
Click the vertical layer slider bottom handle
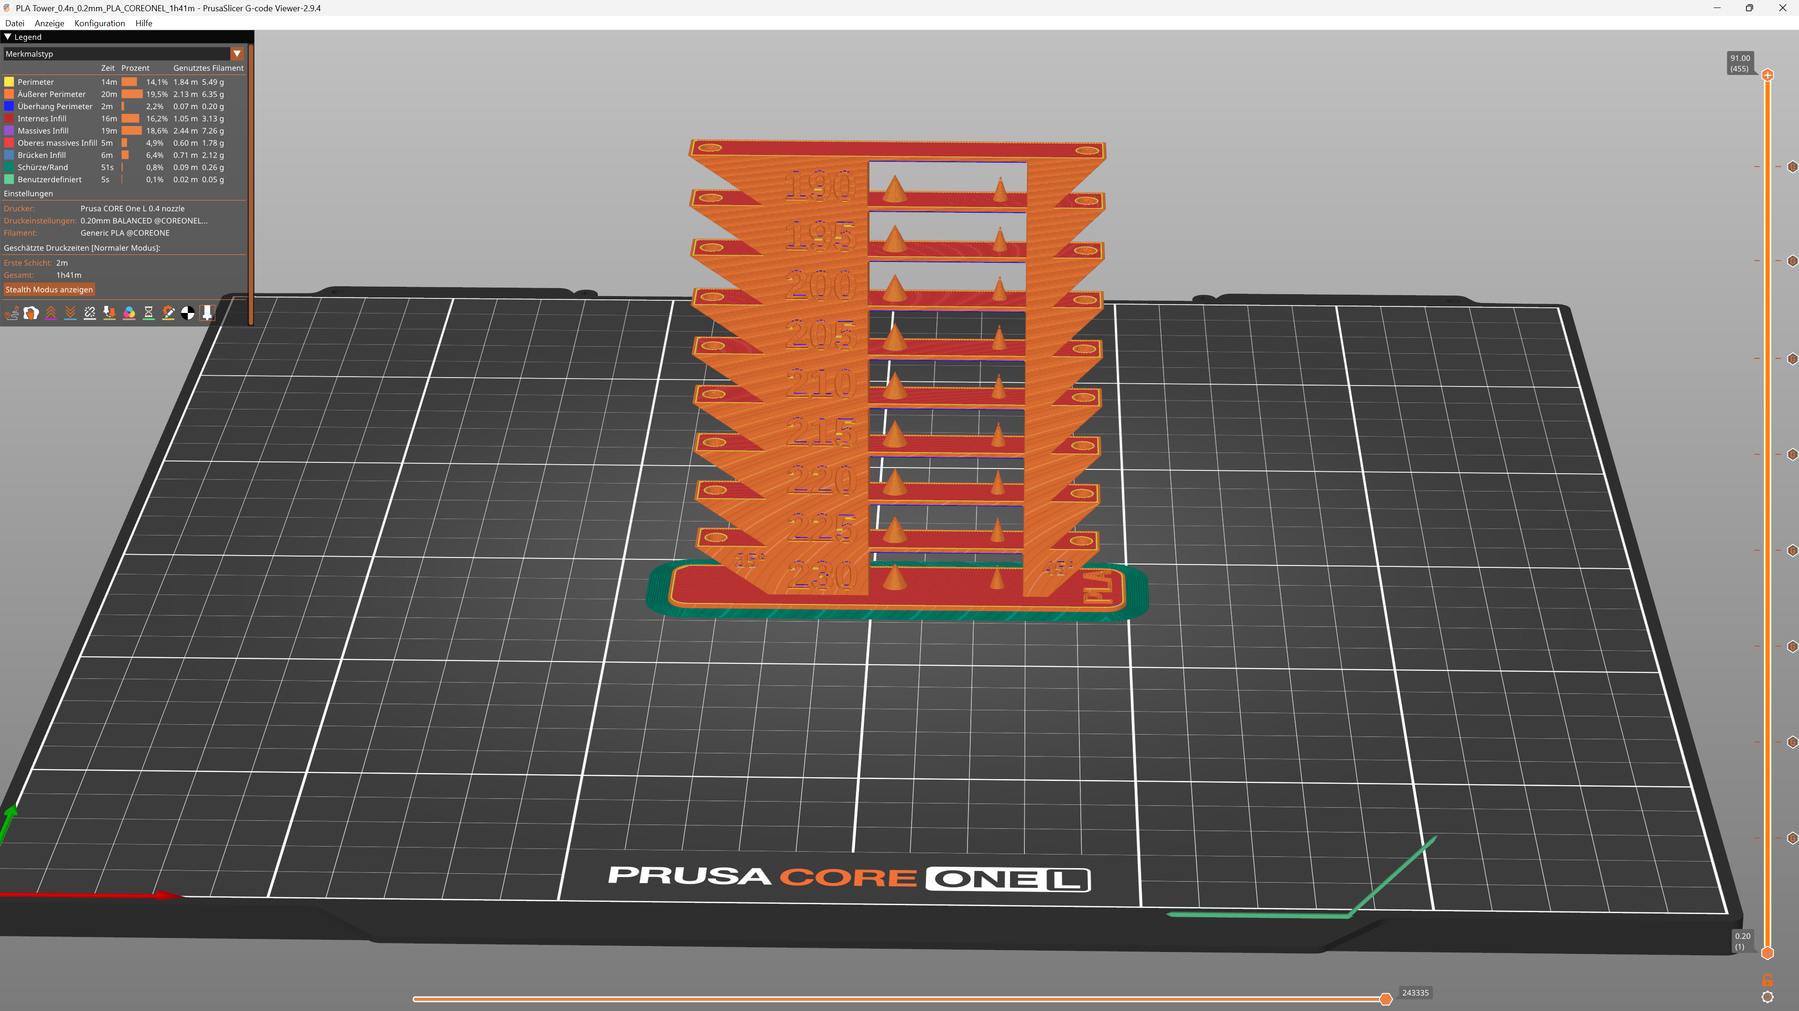[x=1768, y=953]
